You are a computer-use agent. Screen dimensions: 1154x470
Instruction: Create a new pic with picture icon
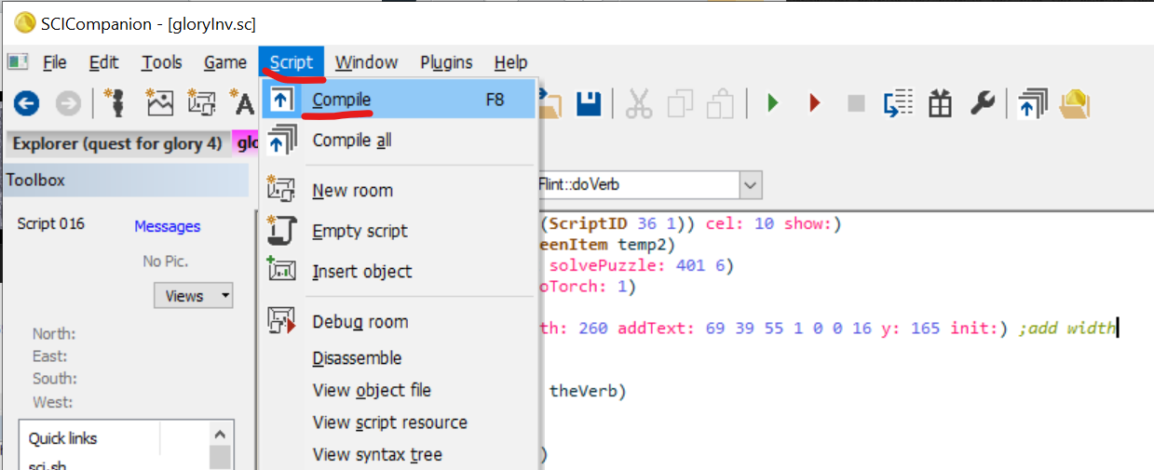click(x=160, y=103)
